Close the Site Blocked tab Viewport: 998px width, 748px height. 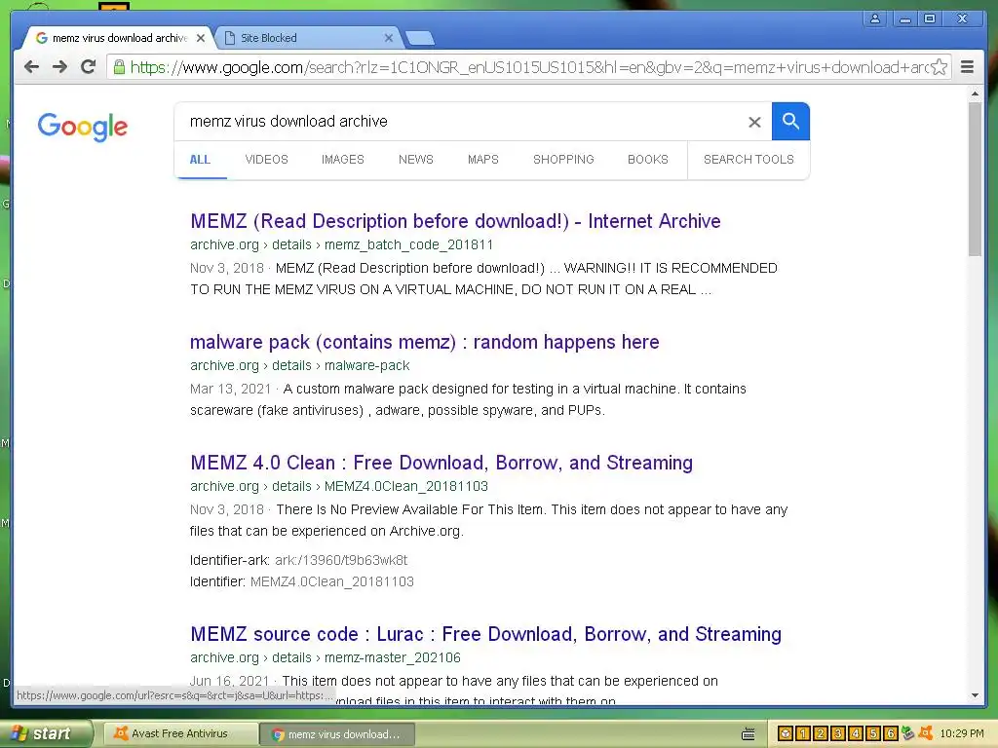[x=388, y=38]
